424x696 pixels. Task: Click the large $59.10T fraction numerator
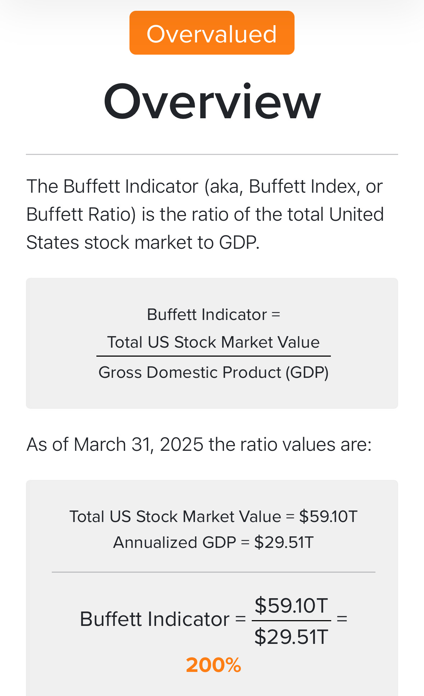[291, 605]
